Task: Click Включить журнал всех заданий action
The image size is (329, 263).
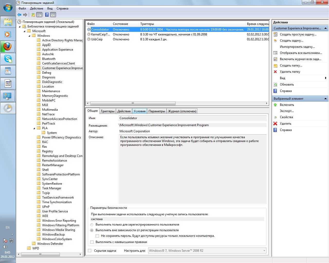Action: coord(300,59)
